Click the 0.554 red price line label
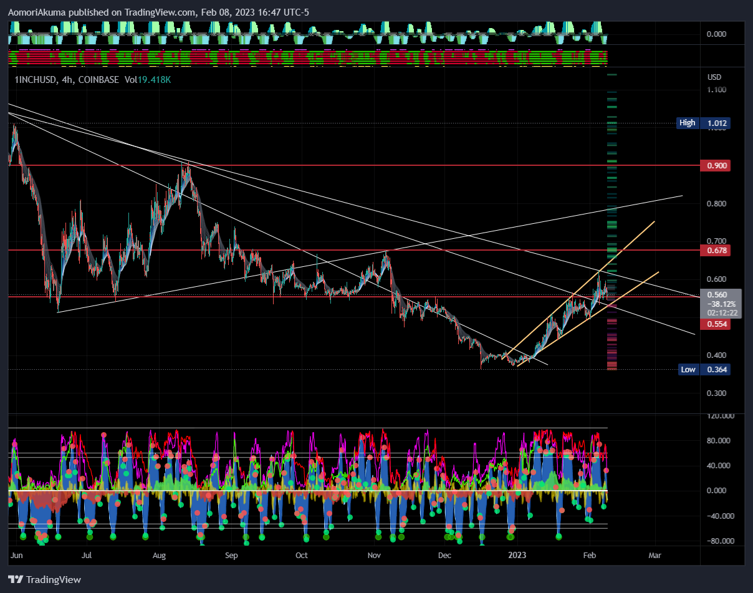Image resolution: width=753 pixels, height=593 pixels. tap(717, 324)
